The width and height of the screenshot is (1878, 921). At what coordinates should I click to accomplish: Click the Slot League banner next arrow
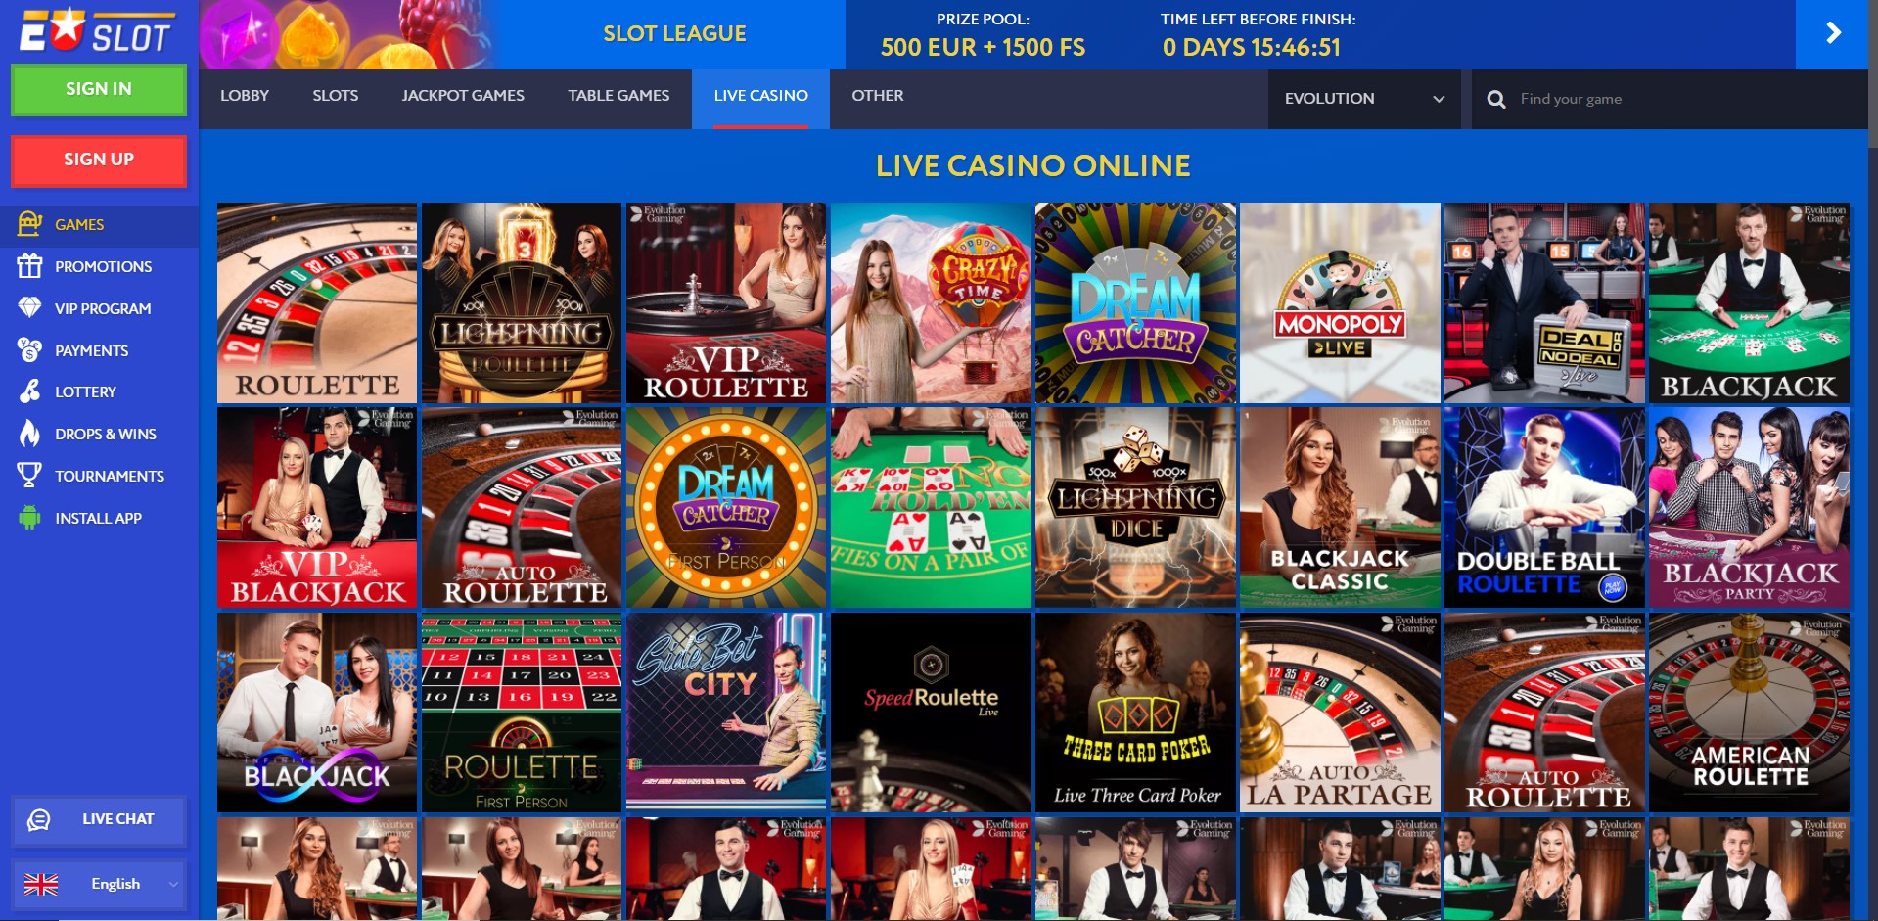coord(1833,34)
